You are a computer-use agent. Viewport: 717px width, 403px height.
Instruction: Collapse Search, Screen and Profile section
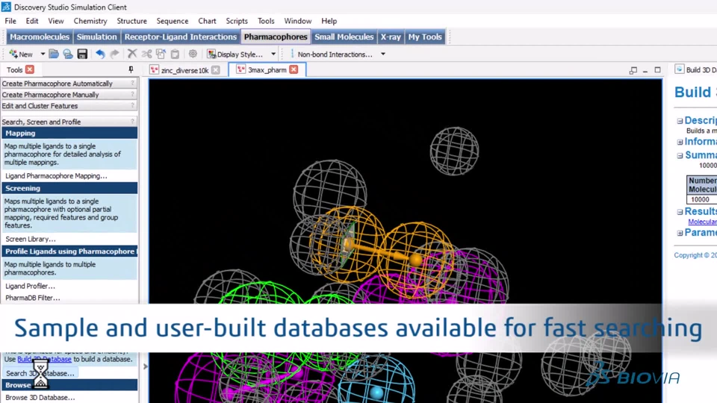(69, 122)
